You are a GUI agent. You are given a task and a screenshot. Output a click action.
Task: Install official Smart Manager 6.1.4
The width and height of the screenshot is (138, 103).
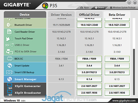pyautogui.click(x=89, y=79)
